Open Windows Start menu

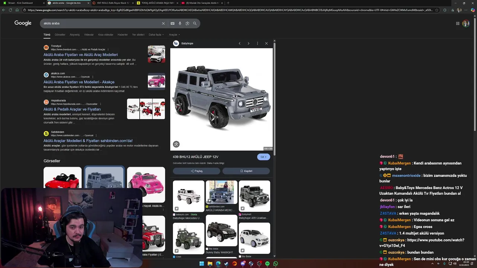[x=202, y=264]
